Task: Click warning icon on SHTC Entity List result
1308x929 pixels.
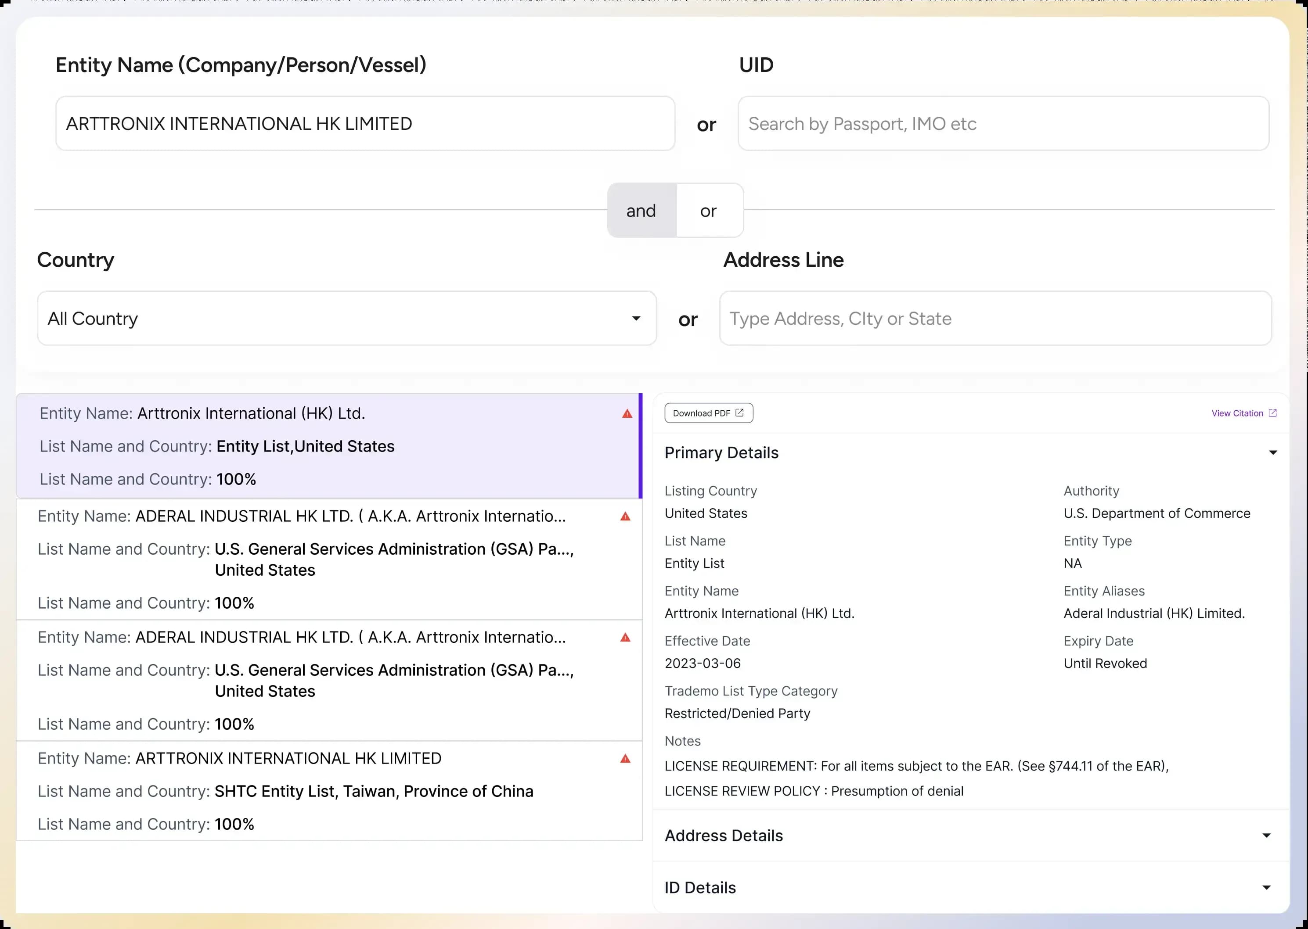Action: [x=625, y=759]
